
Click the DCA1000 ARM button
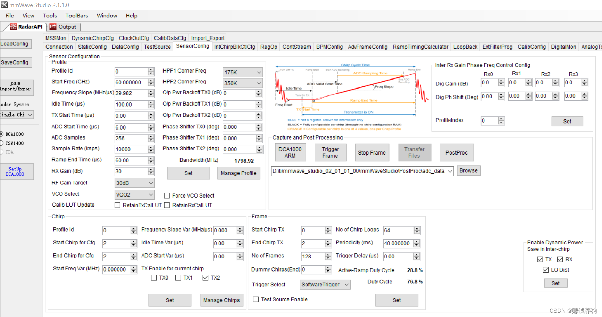[x=290, y=152]
